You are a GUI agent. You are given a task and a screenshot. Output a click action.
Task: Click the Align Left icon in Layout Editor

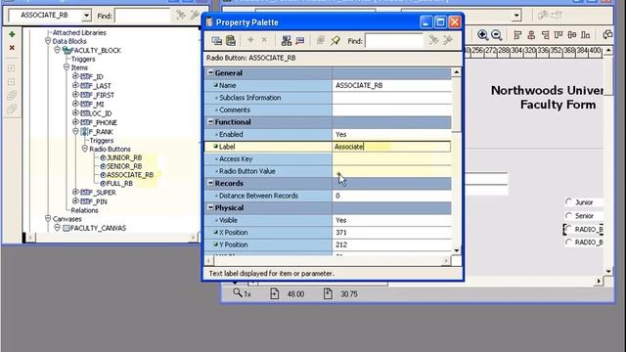tap(517, 35)
